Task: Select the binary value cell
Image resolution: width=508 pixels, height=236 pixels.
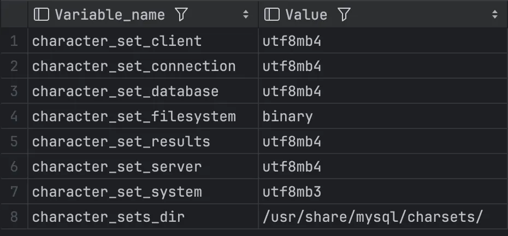Action: coord(287,116)
